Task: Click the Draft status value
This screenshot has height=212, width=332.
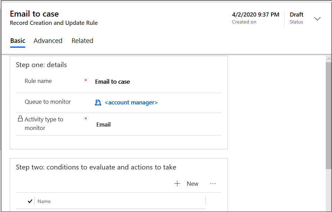Action: [296, 15]
